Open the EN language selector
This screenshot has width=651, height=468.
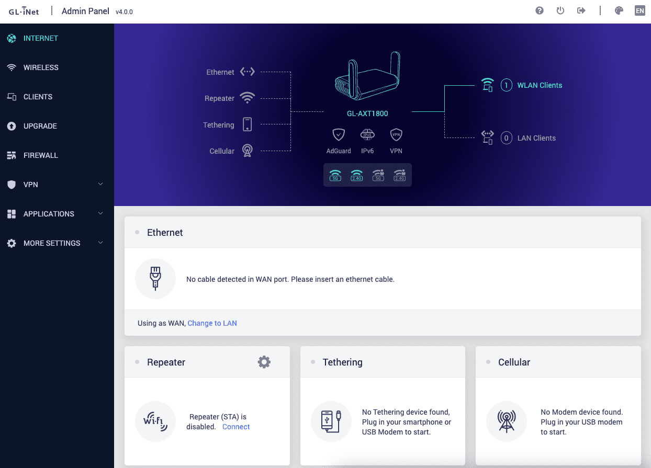639,11
